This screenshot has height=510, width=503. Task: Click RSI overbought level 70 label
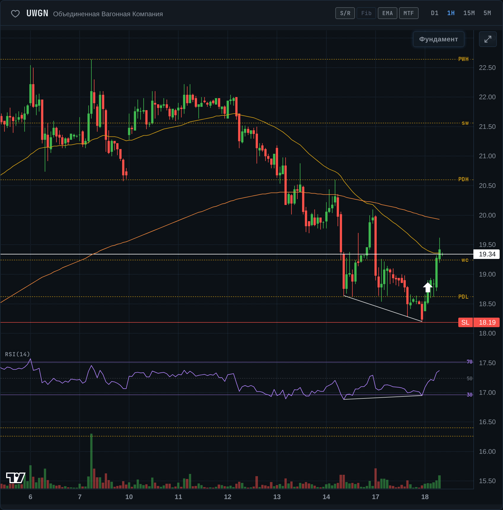point(469,362)
